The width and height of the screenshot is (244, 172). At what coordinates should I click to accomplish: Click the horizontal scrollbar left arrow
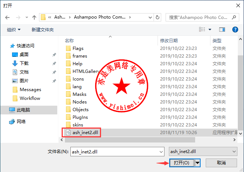[62, 140]
